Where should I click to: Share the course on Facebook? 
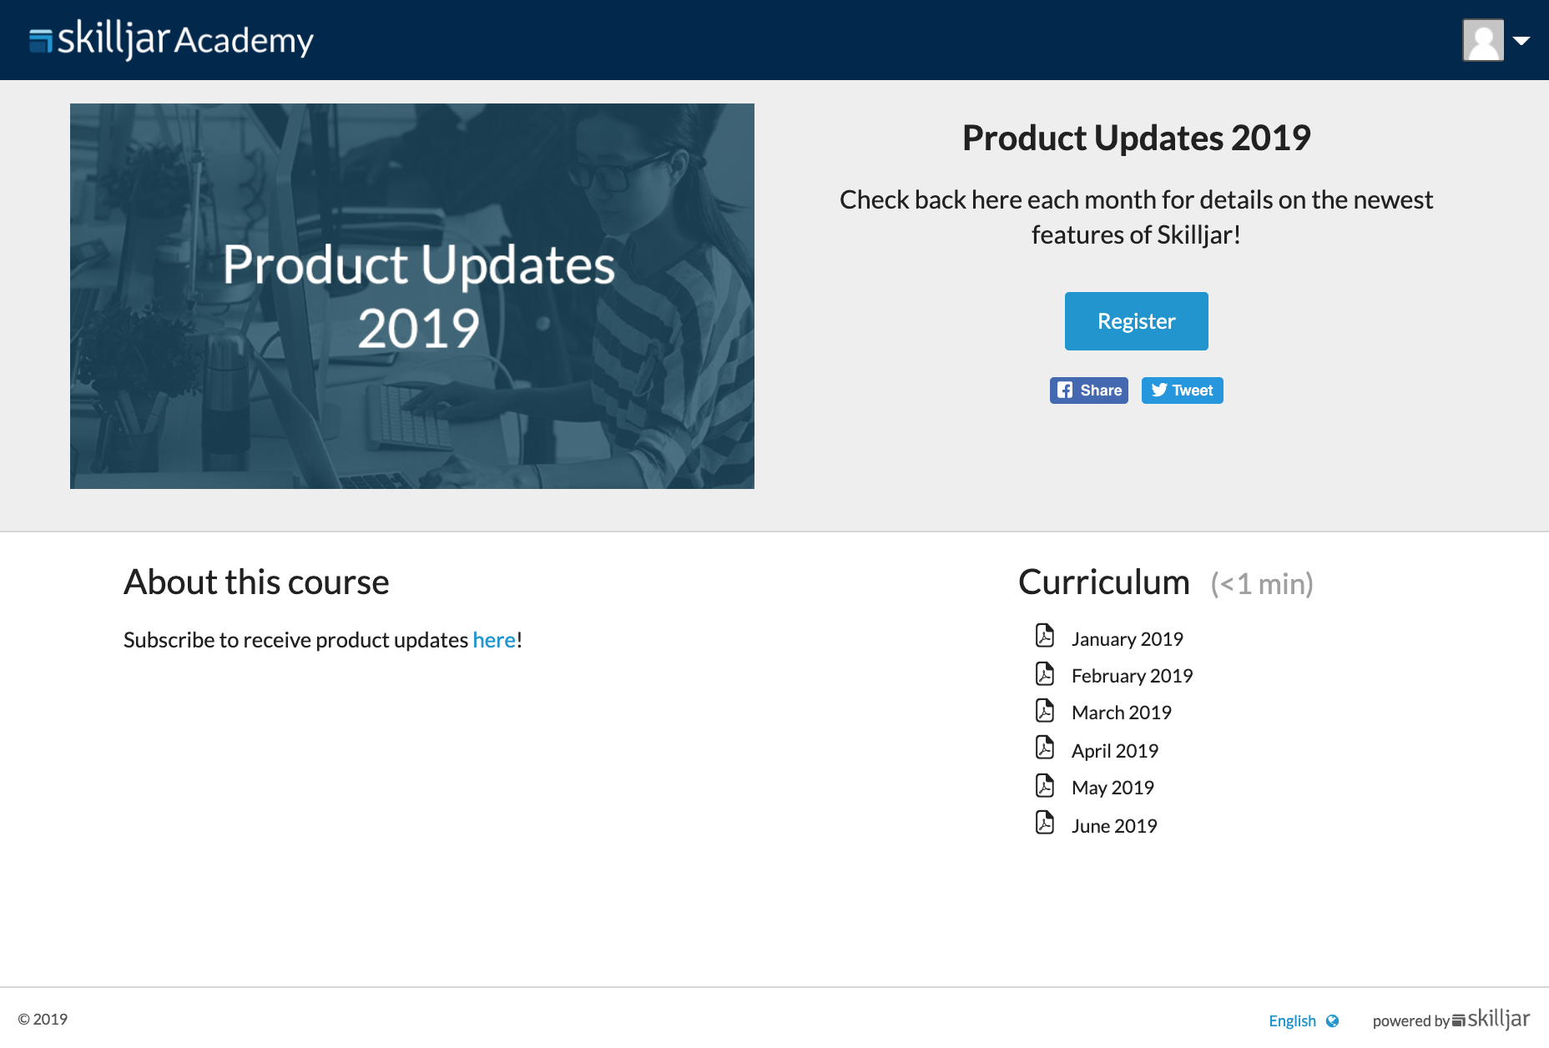pos(1088,390)
